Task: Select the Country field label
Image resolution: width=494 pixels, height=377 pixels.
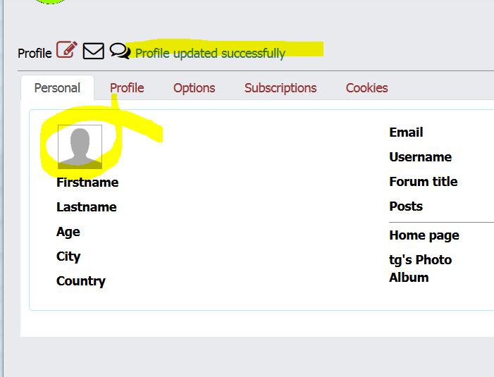Action: pos(81,281)
